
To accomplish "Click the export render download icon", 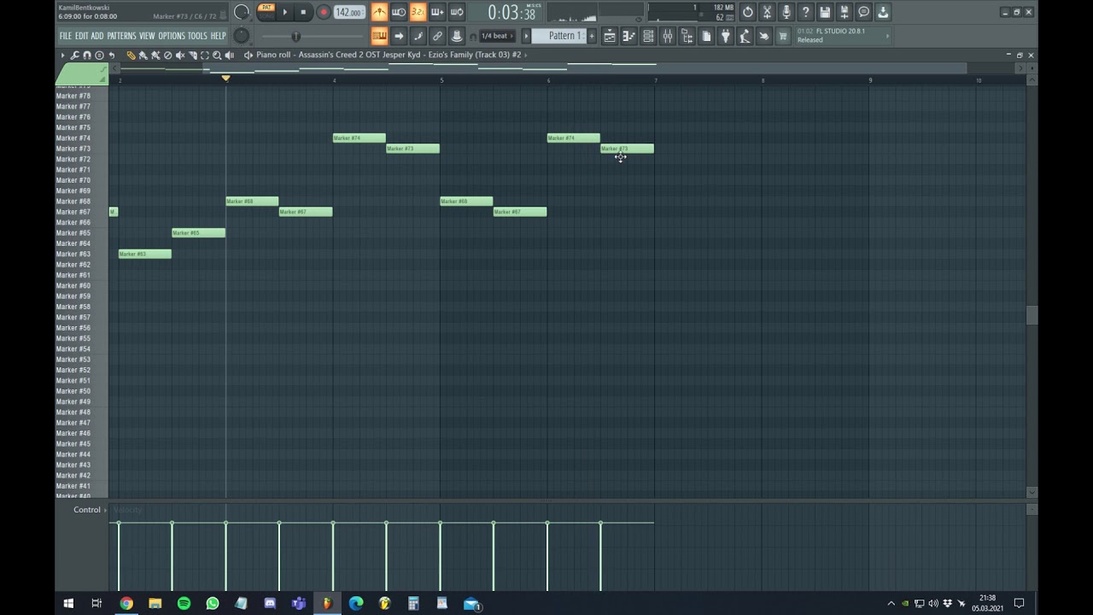I will coord(883,12).
